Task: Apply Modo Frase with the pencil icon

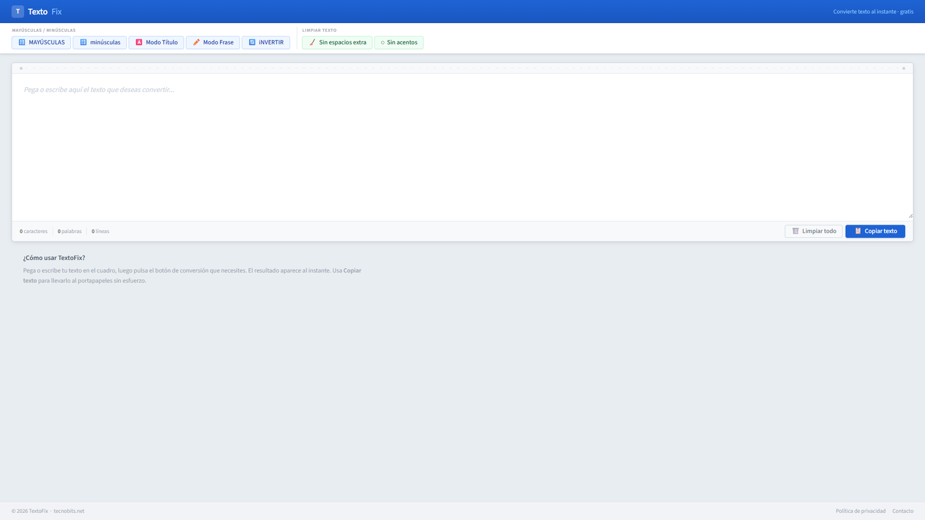Action: pyautogui.click(x=213, y=42)
